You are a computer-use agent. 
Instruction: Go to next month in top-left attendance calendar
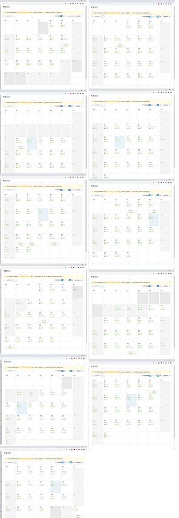tap(15, 16)
